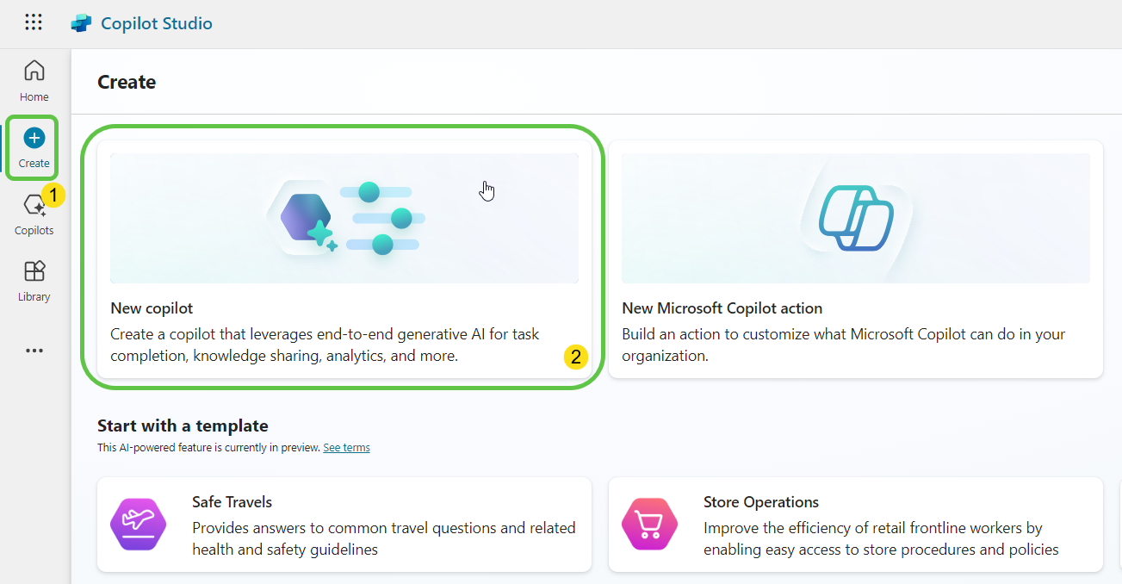
Task: Select the New copilot card illustration
Action: click(344, 219)
